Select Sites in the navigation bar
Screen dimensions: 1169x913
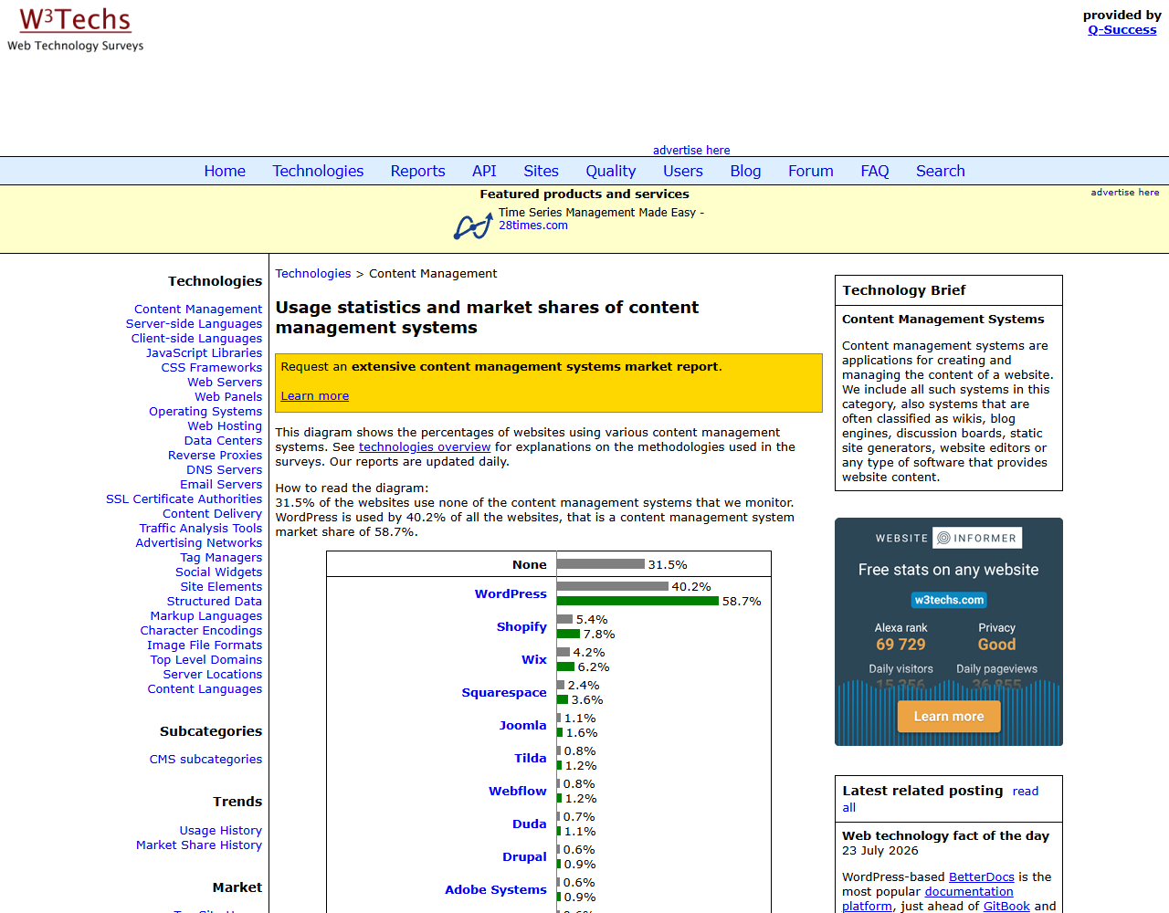click(541, 171)
